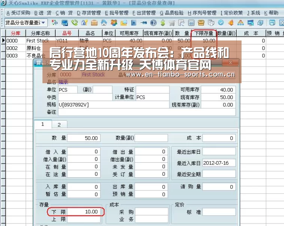
Task: Click the green circular refresh arrows icon
Action: tap(260, 23)
